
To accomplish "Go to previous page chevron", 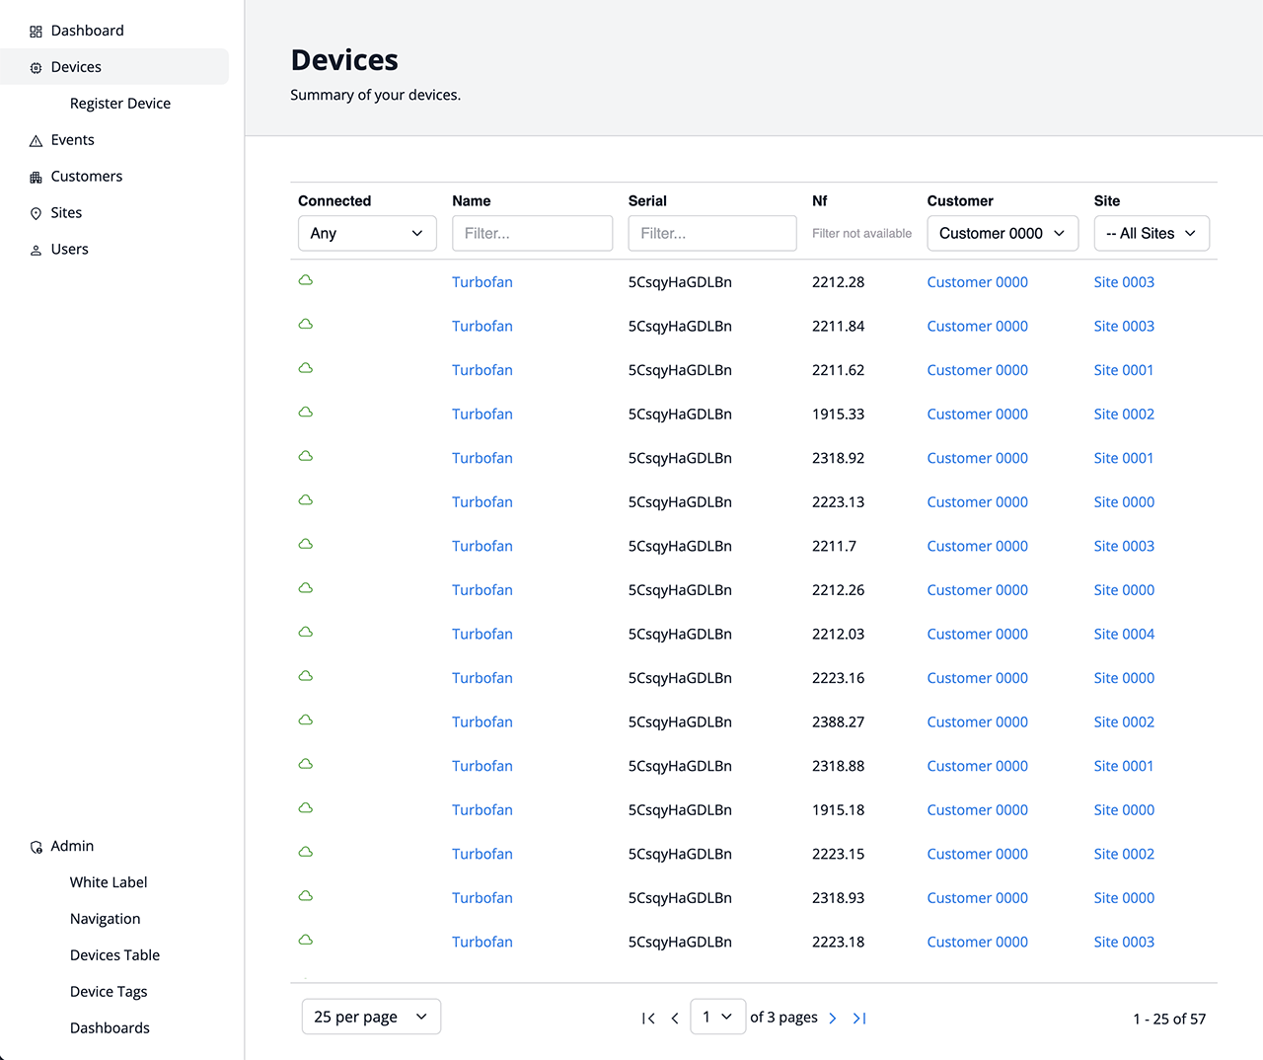I will pos(675,1018).
